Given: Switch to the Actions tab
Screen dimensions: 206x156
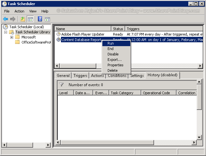Looking at the screenshot, I should (97, 76).
